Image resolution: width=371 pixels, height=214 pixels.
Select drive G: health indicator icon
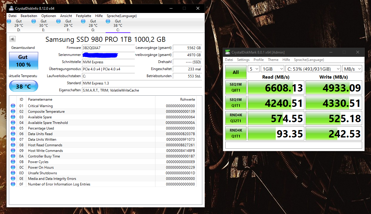click(x=83, y=21)
